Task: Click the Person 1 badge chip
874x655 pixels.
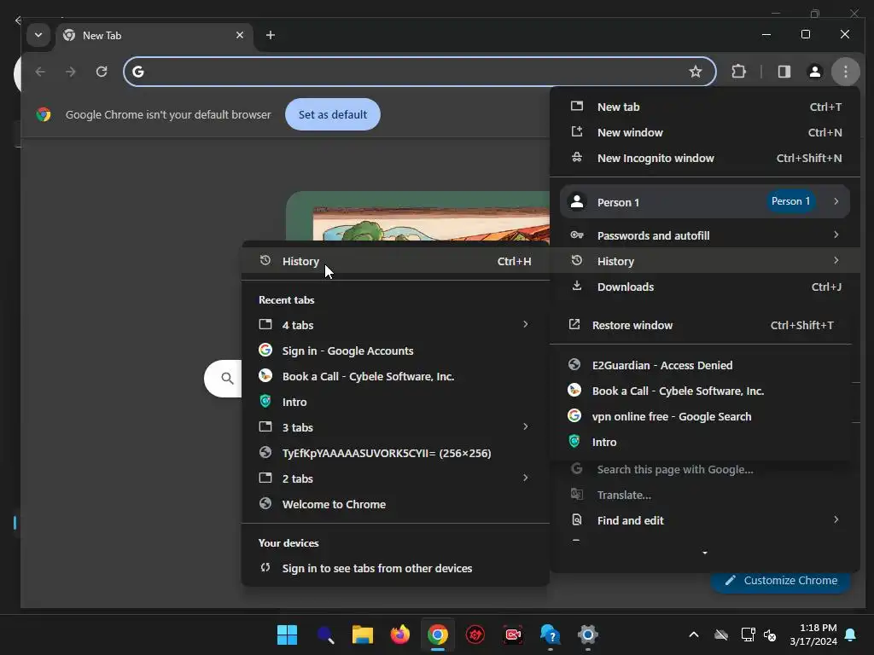Action: (x=790, y=201)
